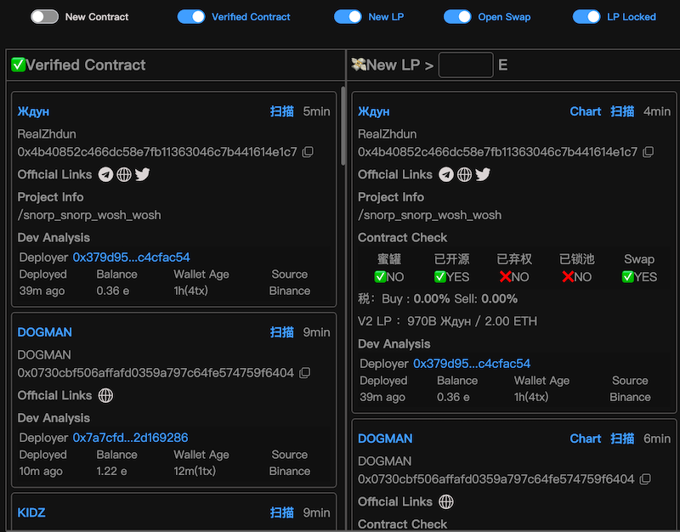Image resolution: width=680 pixels, height=532 pixels.
Task: Click Telegram icon in Verified Contract Ждун card
Action: (105, 174)
